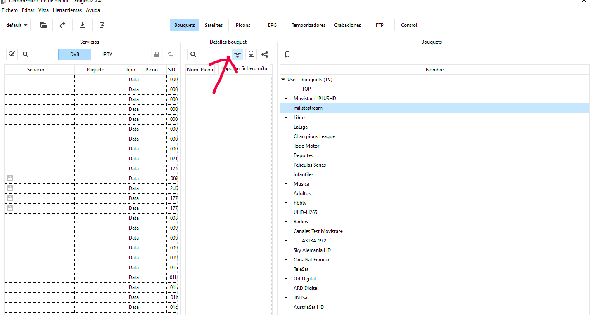This screenshot has width=593, height=315.
Task: Select the LaLiga bouquet
Action: (x=300, y=127)
